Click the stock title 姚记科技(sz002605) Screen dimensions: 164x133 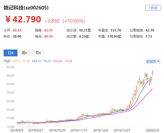(x=26, y=8)
